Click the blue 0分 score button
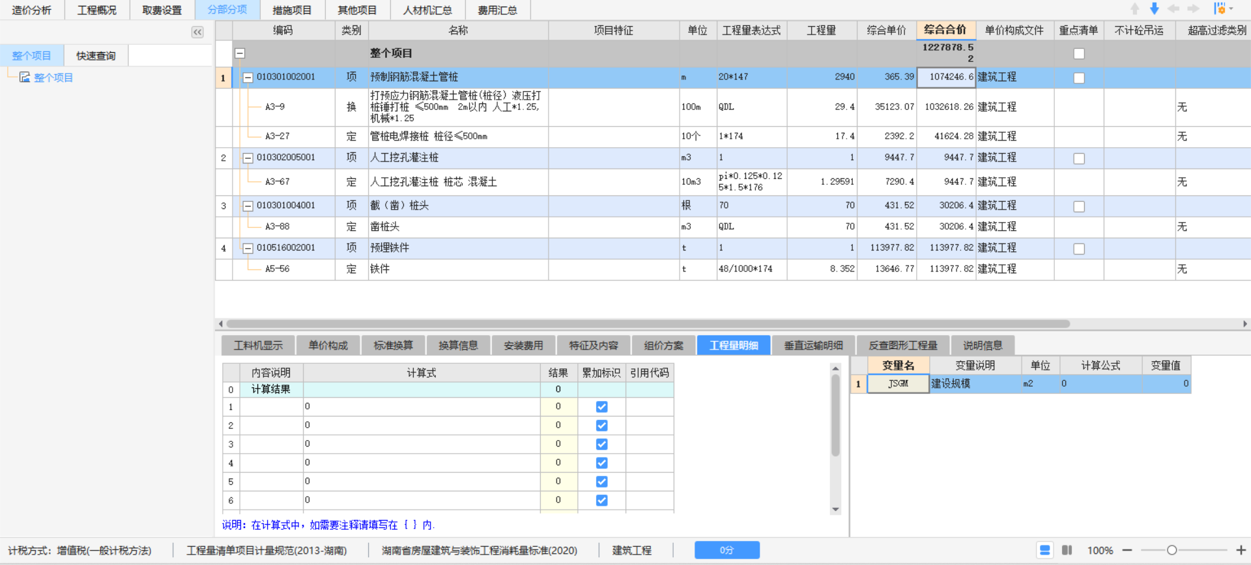Image resolution: width=1251 pixels, height=565 pixels. pos(726,550)
